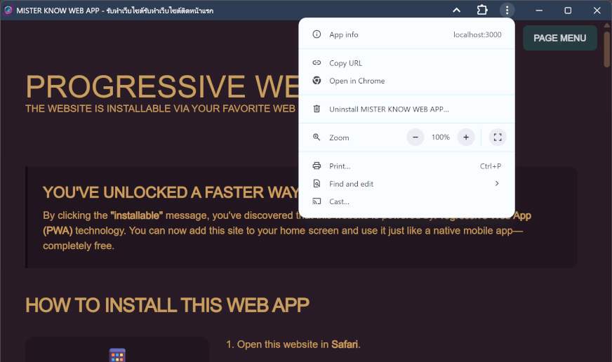Increase zoom with the plus button
The image size is (612, 362).
point(466,138)
